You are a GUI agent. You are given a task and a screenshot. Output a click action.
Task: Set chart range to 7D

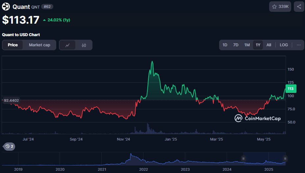[236, 45]
